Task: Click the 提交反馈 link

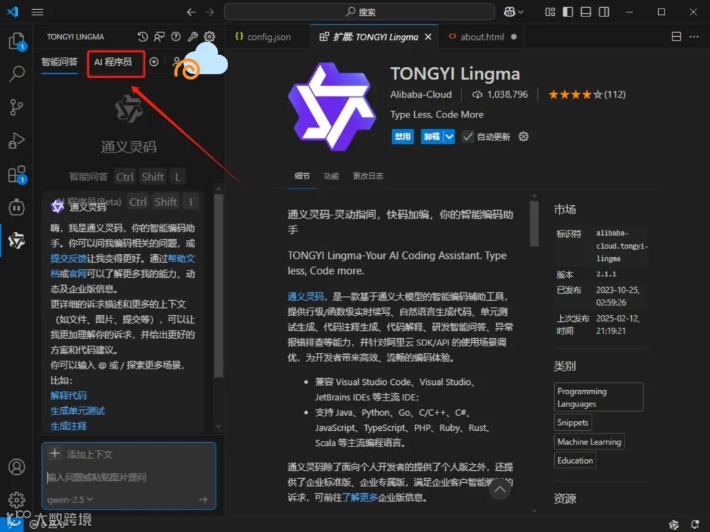Action: [68, 258]
